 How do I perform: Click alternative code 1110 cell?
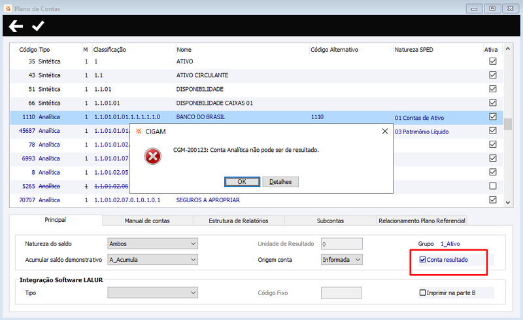[317, 117]
